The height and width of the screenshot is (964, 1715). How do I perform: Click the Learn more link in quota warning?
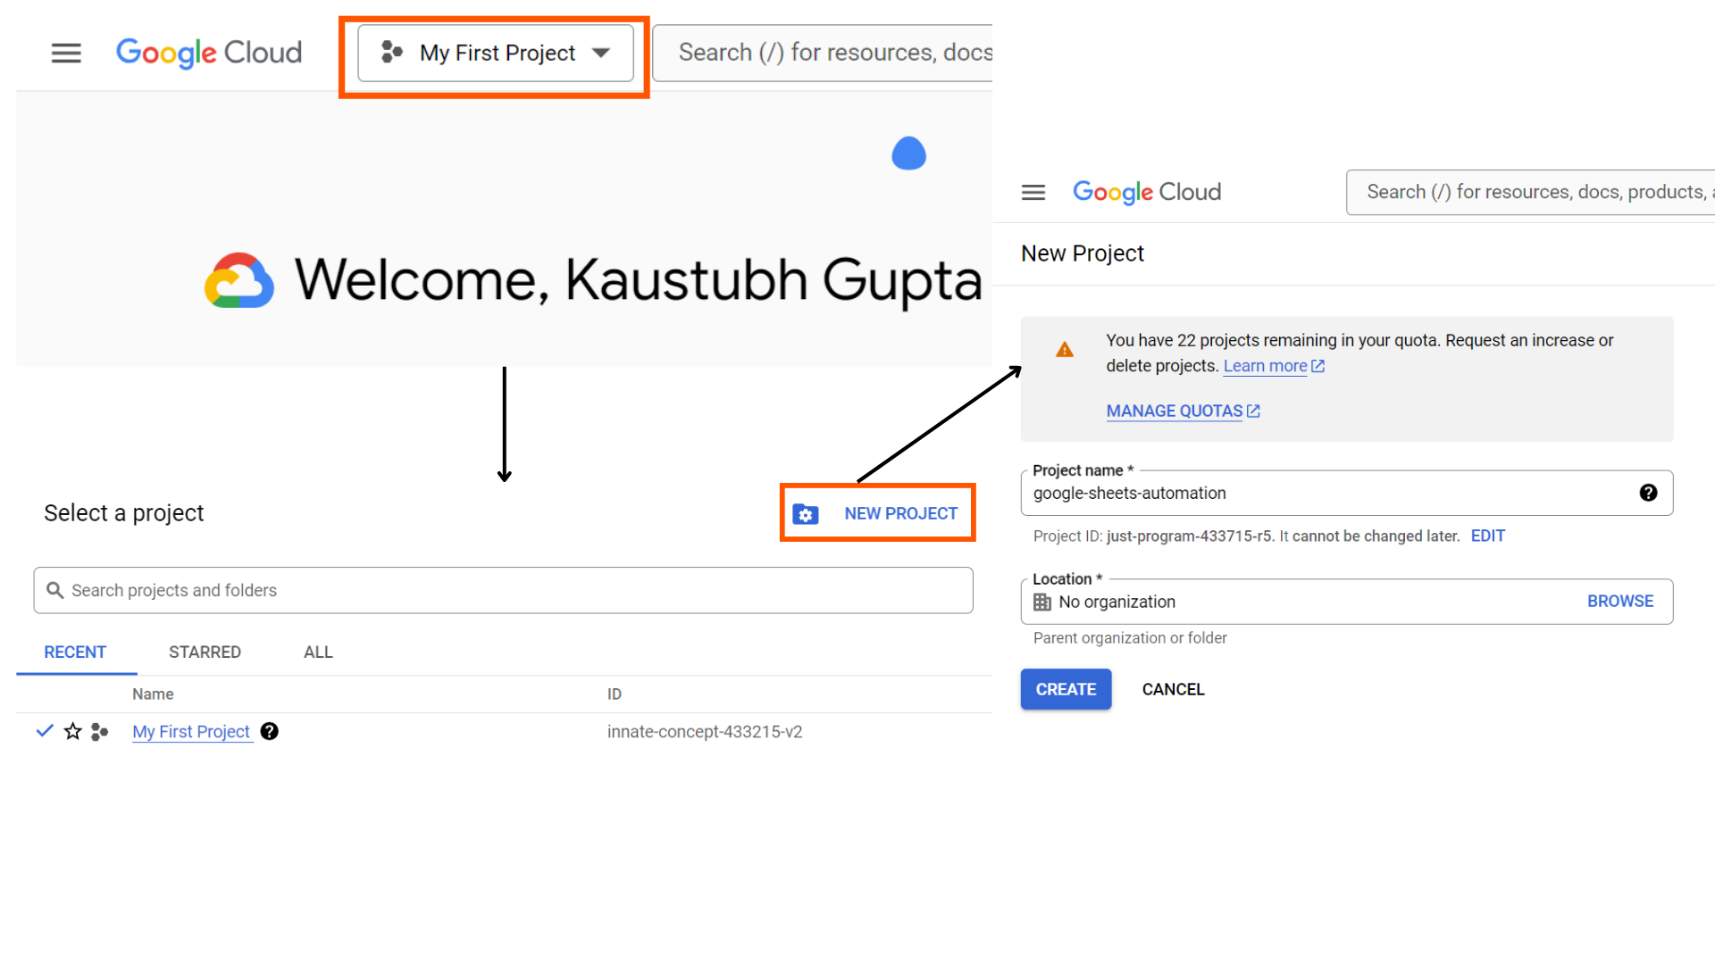click(1264, 365)
